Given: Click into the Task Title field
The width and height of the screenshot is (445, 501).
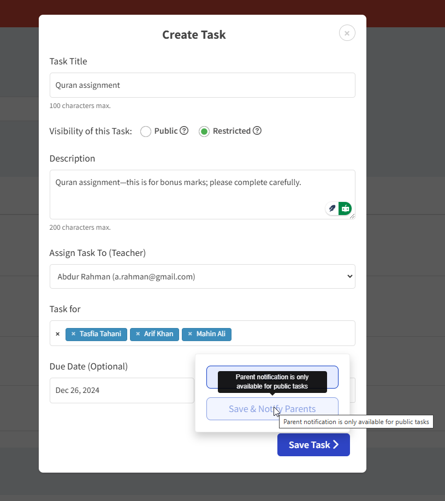Looking at the screenshot, I should coord(202,85).
